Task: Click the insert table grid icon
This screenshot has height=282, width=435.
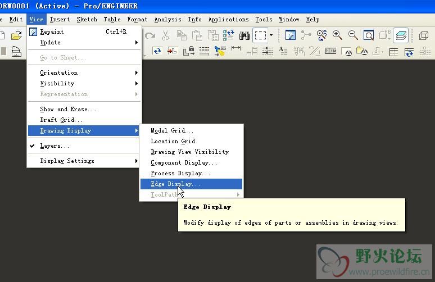Action: [x=393, y=52]
